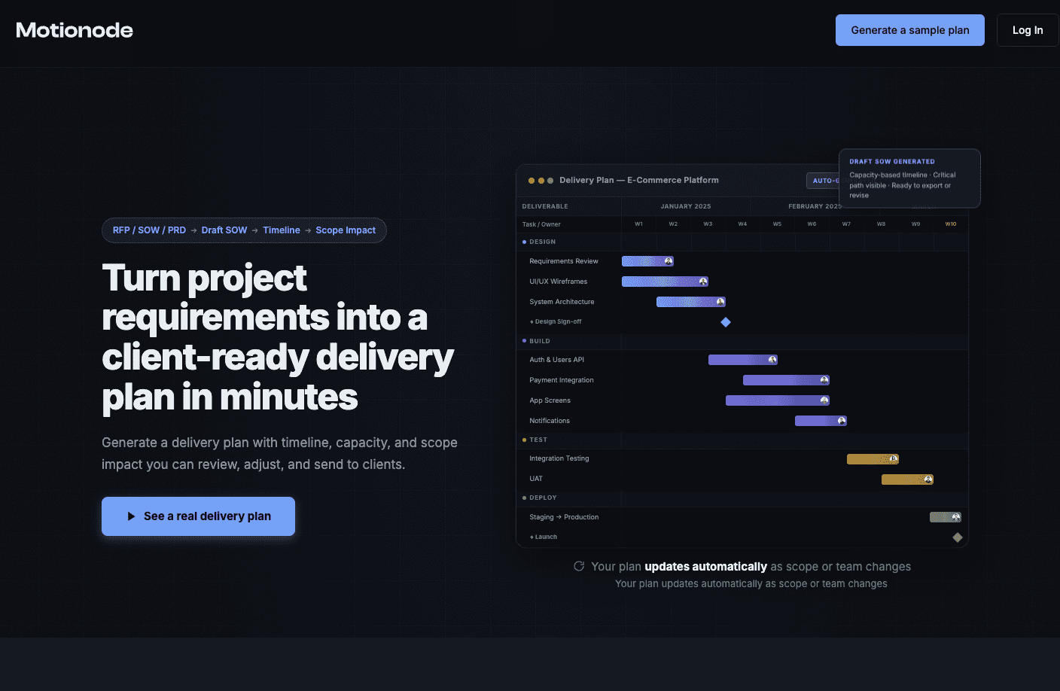Open the Log In page
Image resolution: width=1060 pixels, height=691 pixels.
click(x=1027, y=30)
